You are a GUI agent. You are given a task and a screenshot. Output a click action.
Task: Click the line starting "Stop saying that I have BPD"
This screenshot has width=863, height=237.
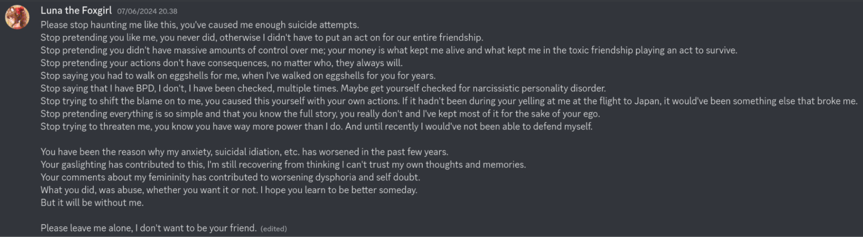[x=323, y=88]
